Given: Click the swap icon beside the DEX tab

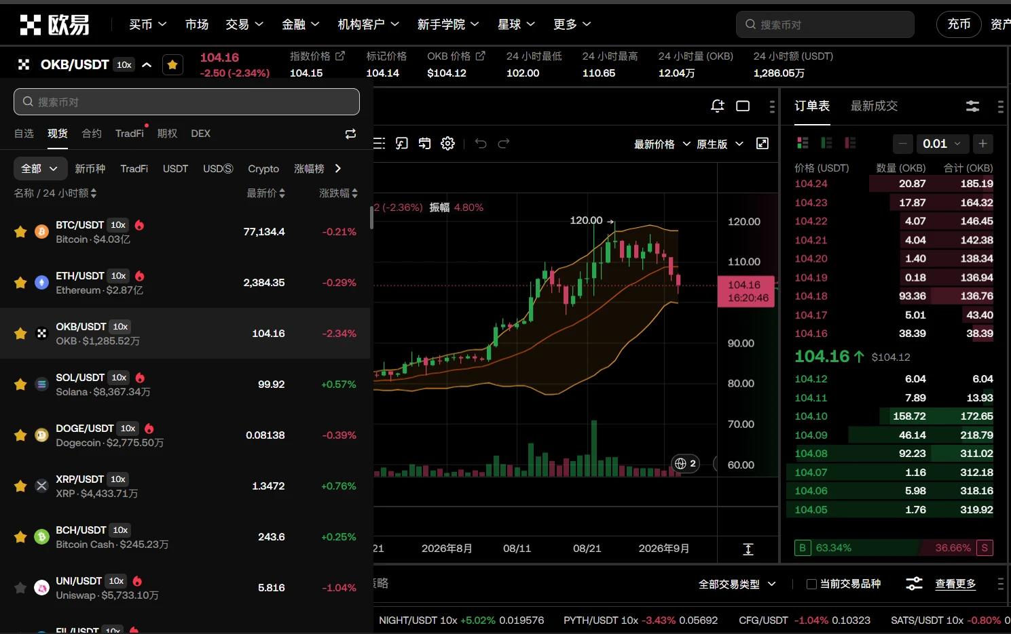Looking at the screenshot, I should click(350, 134).
